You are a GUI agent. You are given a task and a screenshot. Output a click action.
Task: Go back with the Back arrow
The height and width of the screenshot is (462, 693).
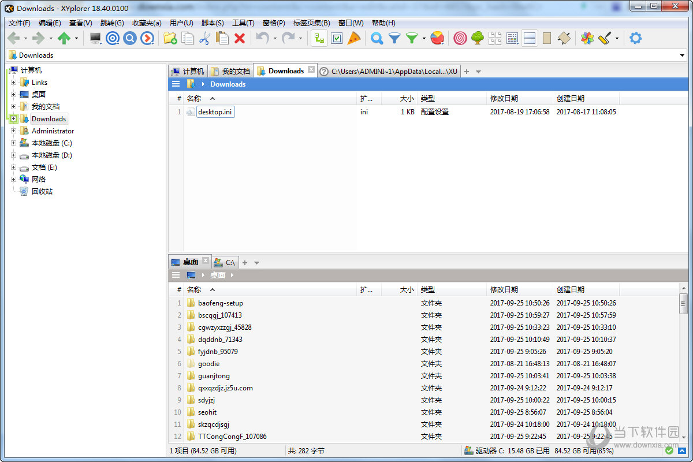click(x=13, y=39)
